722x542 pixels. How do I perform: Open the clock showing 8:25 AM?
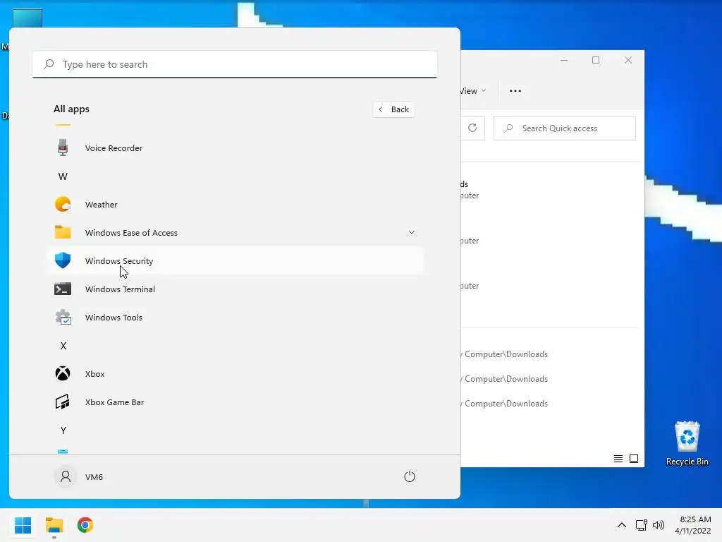[x=692, y=525]
